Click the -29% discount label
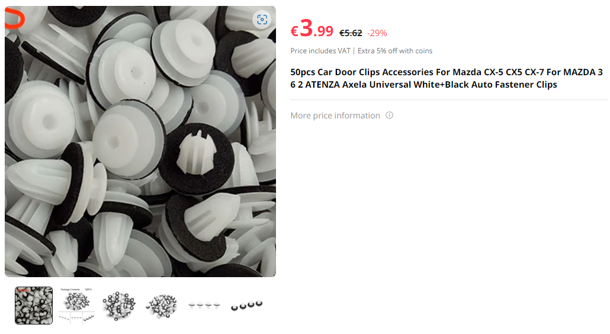Viewport: 610px width, 334px height. pyautogui.click(x=377, y=33)
